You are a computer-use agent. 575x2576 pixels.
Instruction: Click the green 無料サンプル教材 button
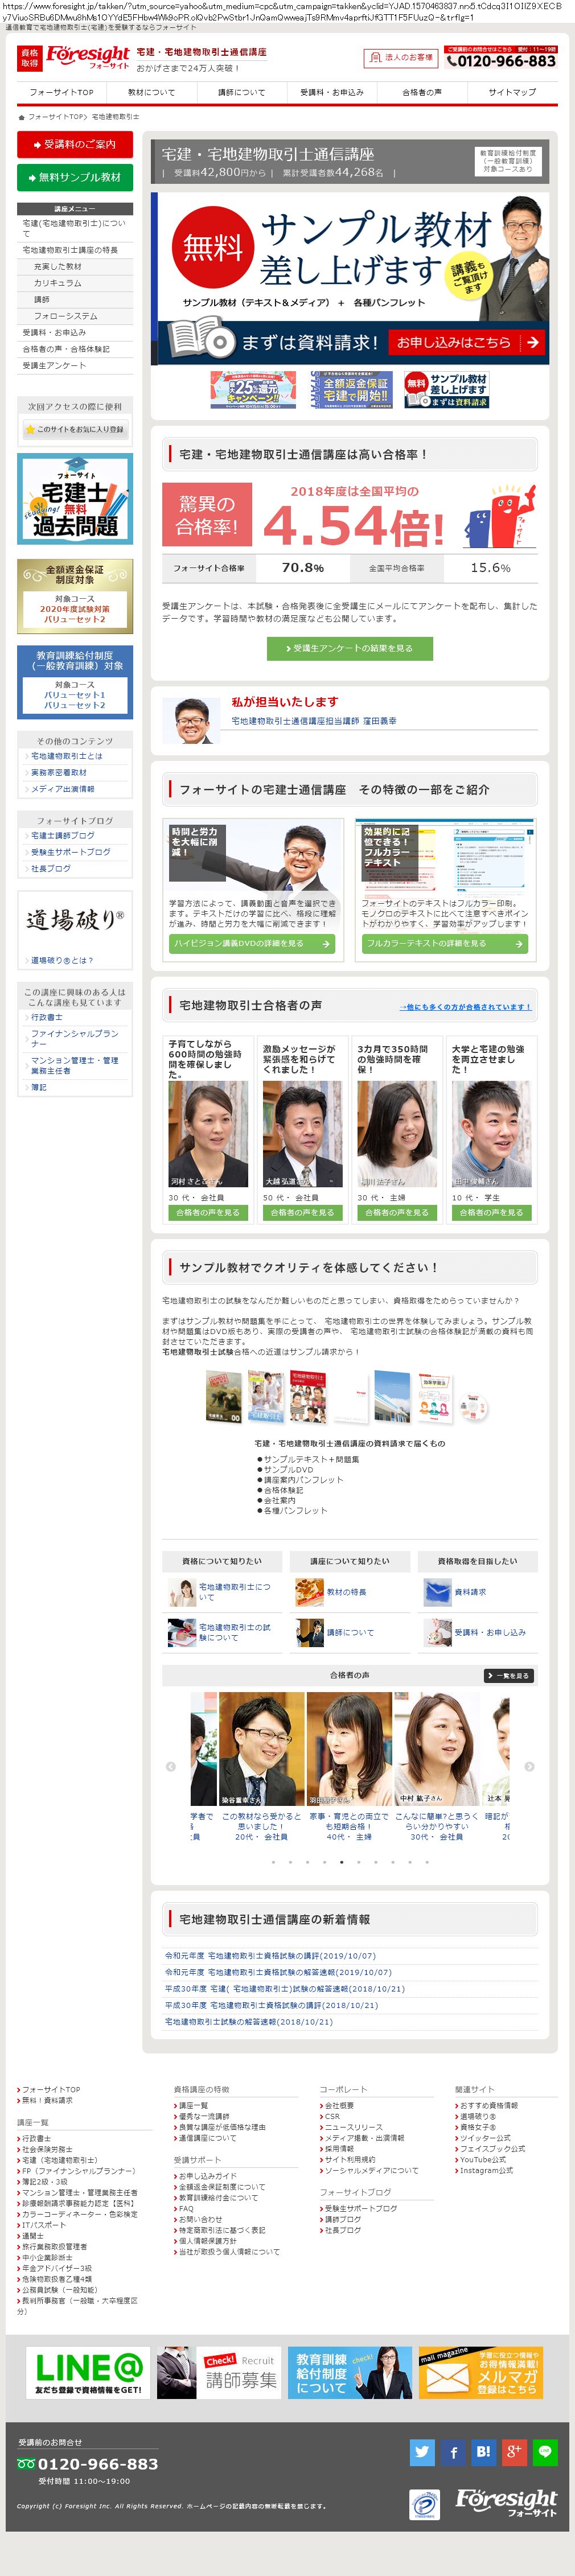click(75, 177)
